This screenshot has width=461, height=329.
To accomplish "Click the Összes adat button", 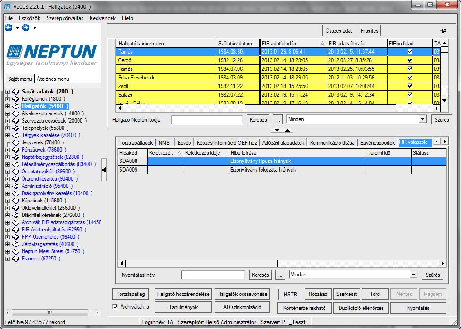I will 339,30.
